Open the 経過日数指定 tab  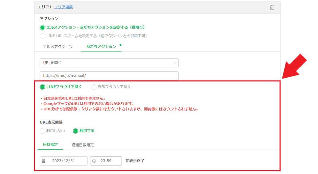(x=83, y=145)
